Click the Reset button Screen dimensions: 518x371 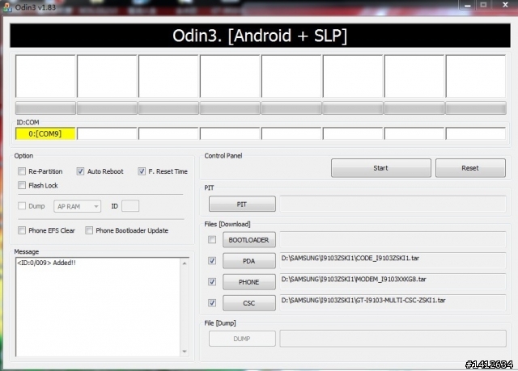470,168
